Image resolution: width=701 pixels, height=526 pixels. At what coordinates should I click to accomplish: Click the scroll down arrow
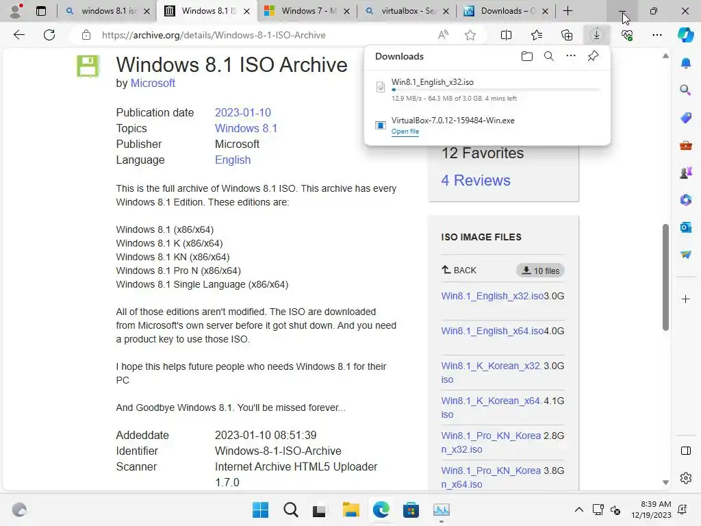(x=665, y=482)
